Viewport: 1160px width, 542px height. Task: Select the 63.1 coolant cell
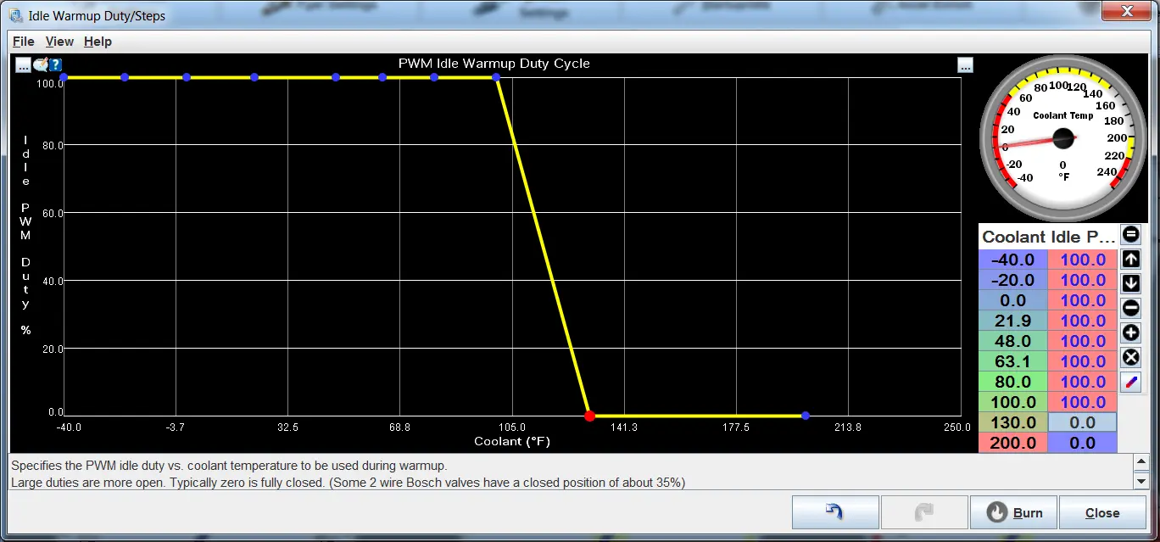pyautogui.click(x=1013, y=361)
